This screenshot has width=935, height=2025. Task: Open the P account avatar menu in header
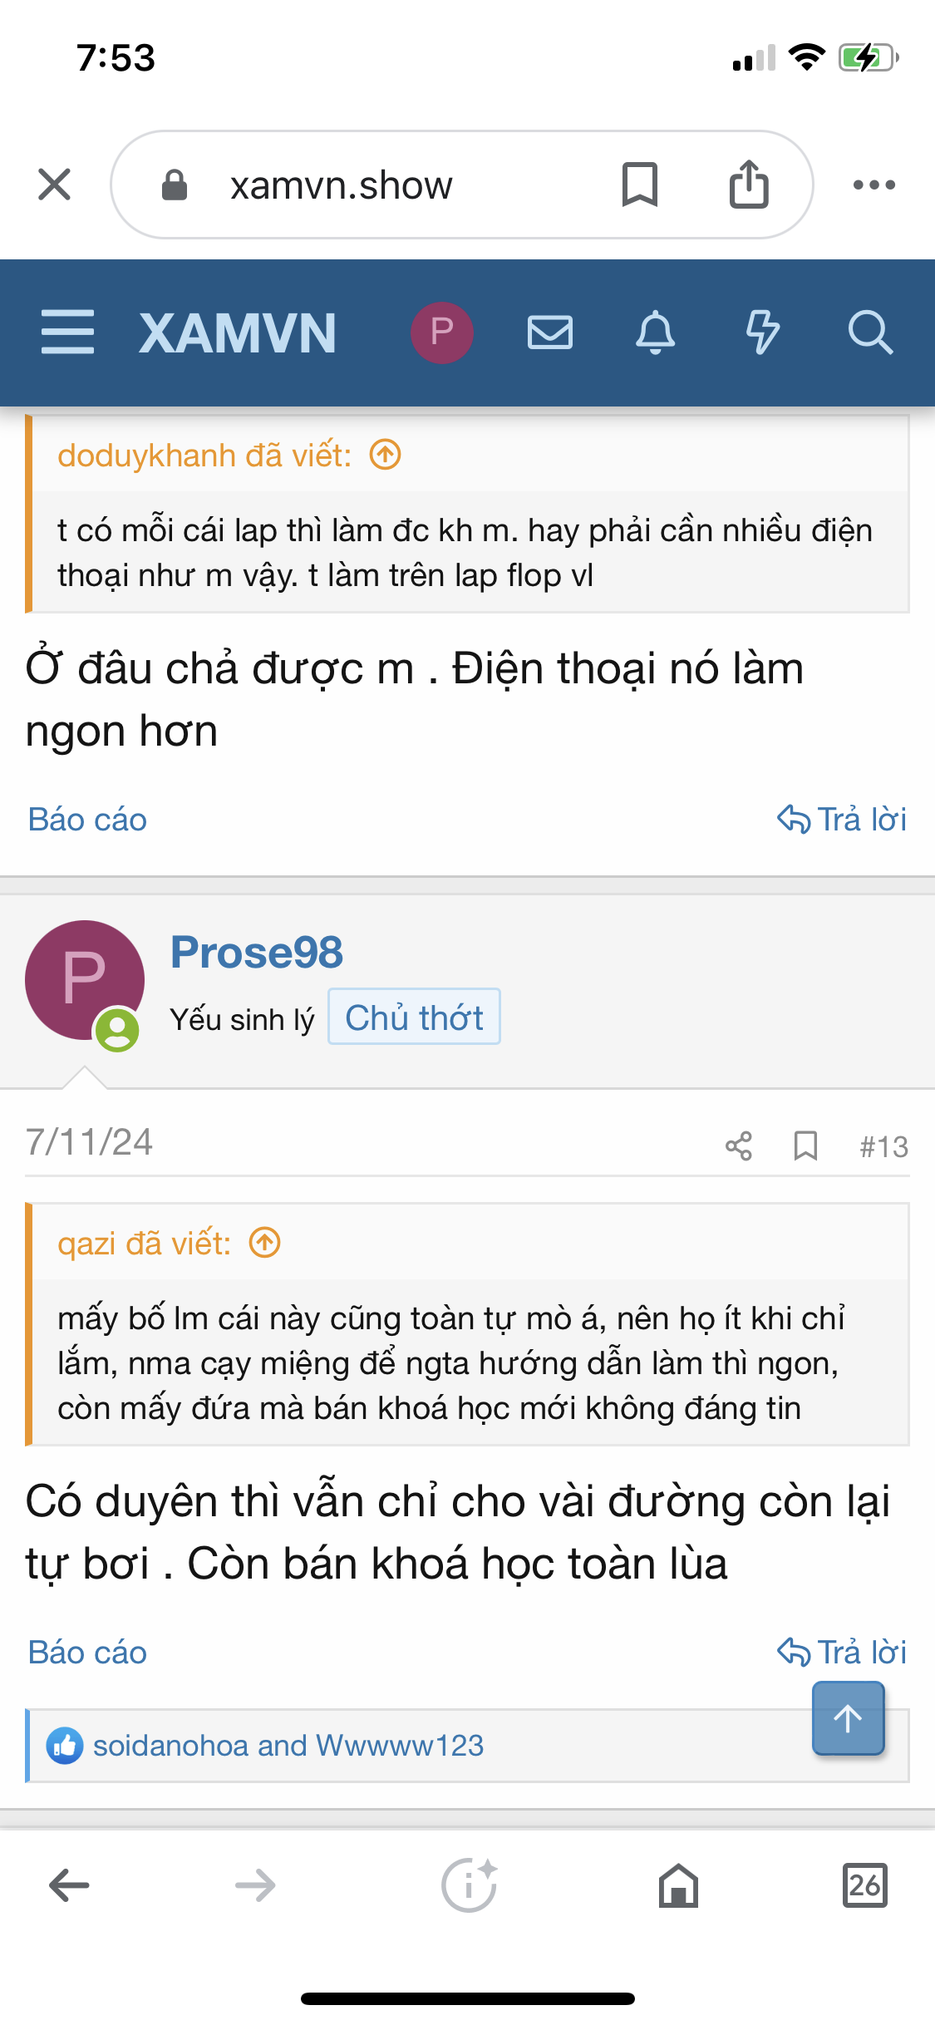coord(441,333)
